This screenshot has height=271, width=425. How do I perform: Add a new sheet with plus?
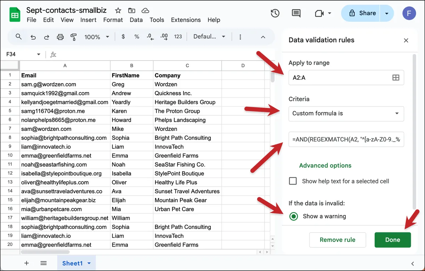(27, 263)
